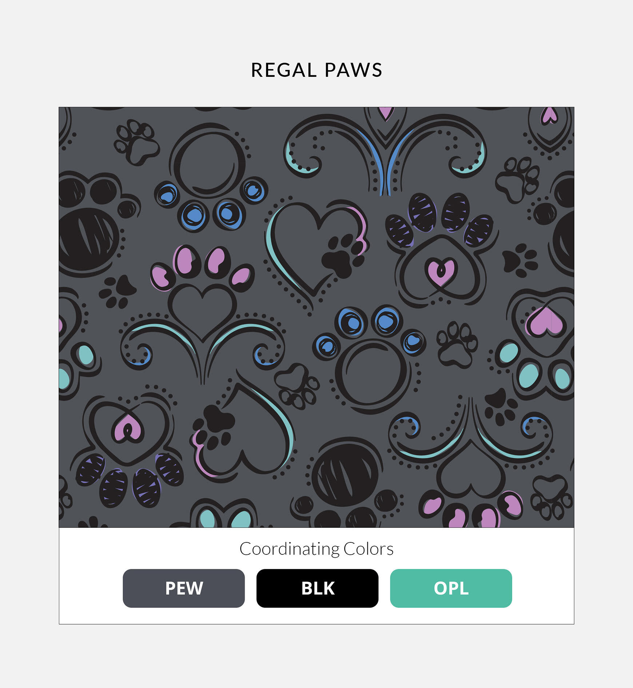Choose the black BLK coordinating color
Viewport: 633px width, 688px height.
coord(317,588)
